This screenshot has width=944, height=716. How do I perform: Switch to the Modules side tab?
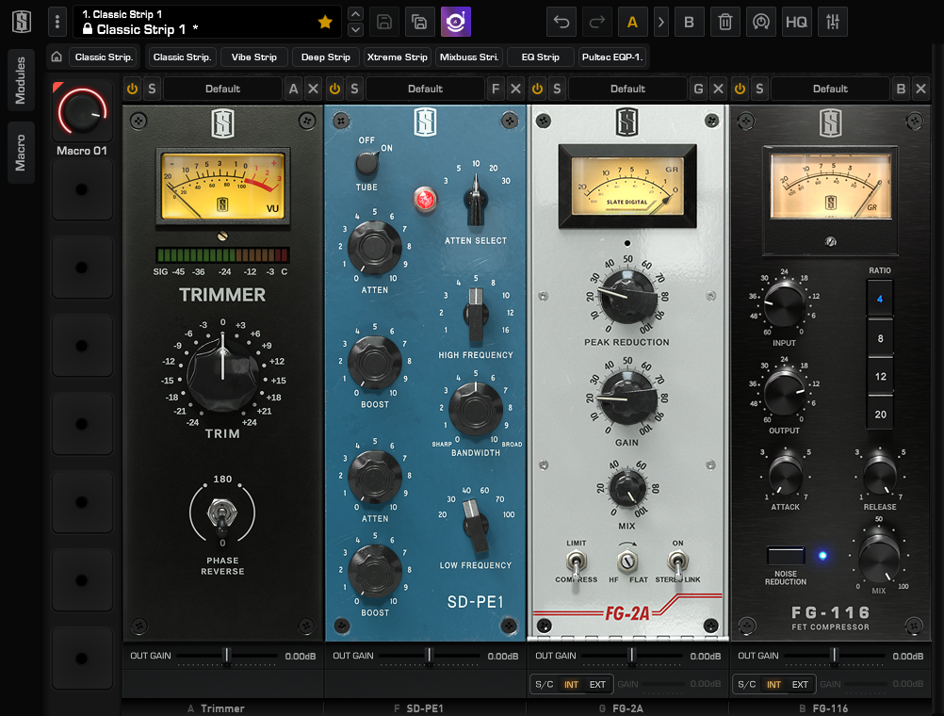tap(20, 80)
